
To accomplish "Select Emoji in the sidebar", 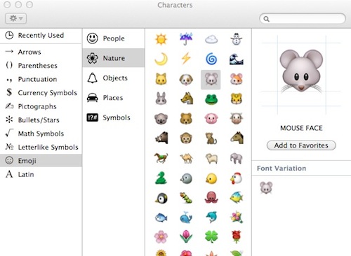I will (41, 161).
